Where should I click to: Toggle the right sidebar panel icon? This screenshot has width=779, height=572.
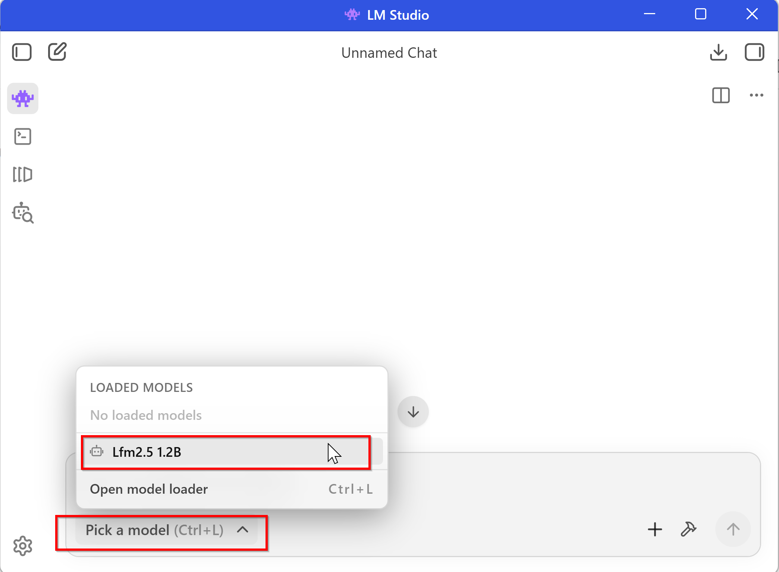pyautogui.click(x=754, y=52)
